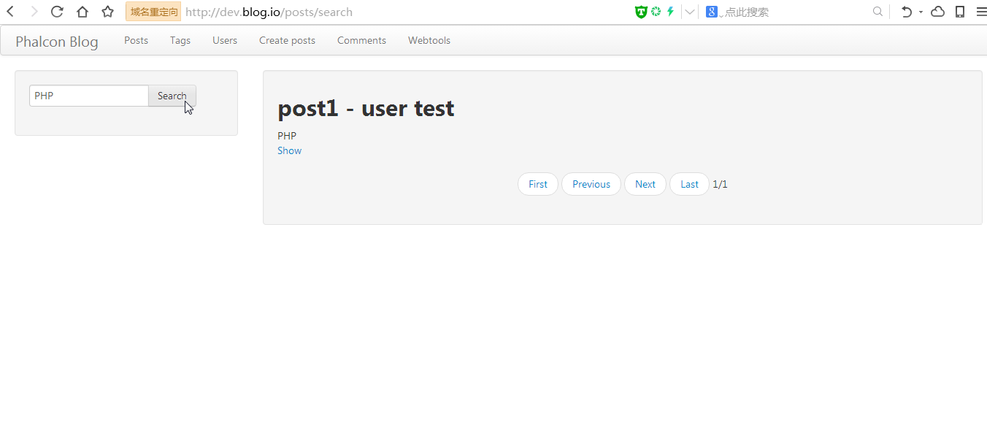Open the Posts nav item

coord(136,40)
